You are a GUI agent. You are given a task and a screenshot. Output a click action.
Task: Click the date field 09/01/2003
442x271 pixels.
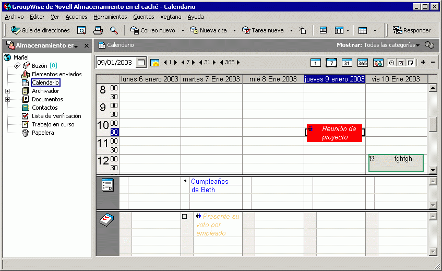[x=116, y=63]
